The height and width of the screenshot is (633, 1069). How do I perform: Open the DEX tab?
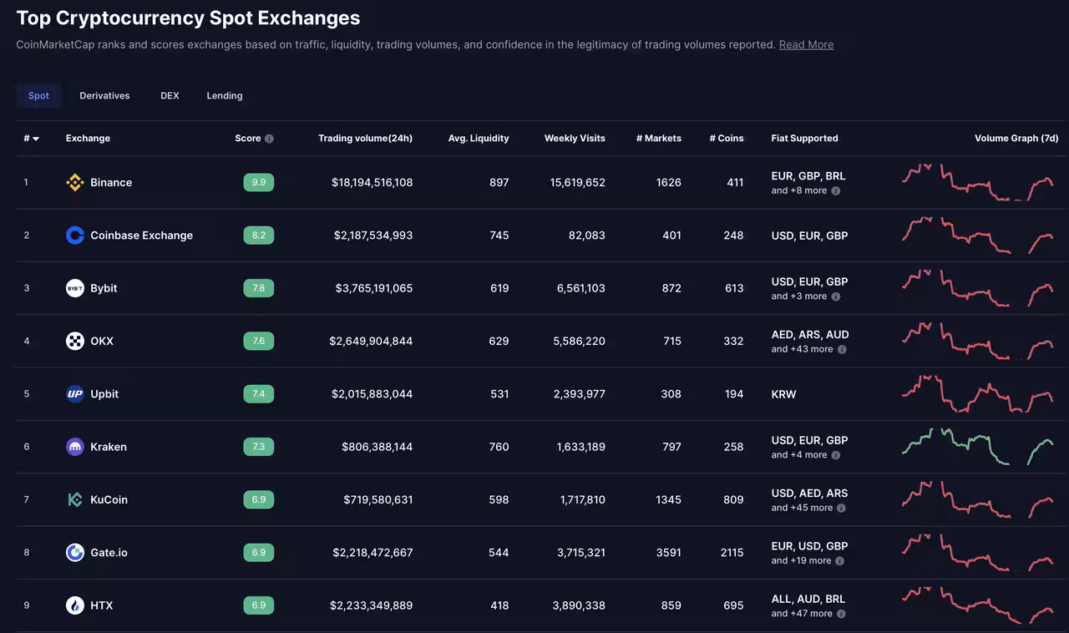[170, 96]
